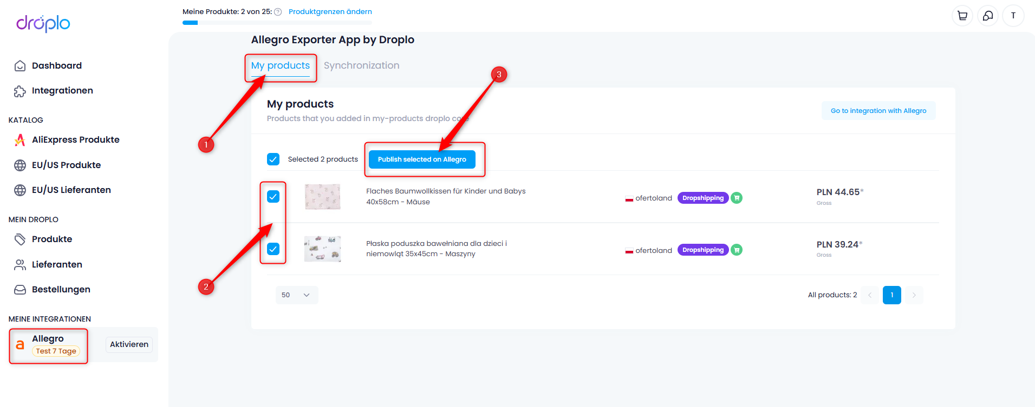Click ofertoland supplier in Płaska poduszka row

654,251
